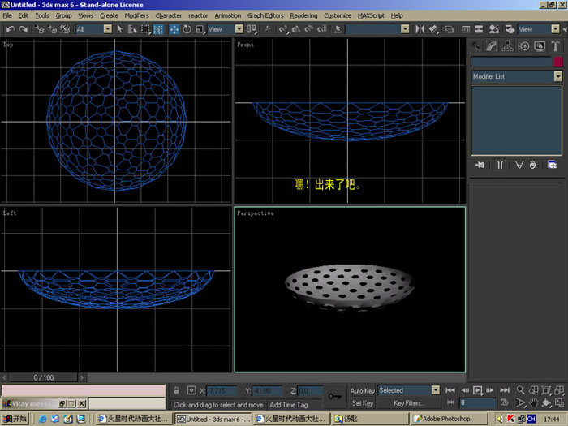Viewport: 568px width, 426px height.
Task: Toggle the Percent Snap button
Action: pos(309,29)
